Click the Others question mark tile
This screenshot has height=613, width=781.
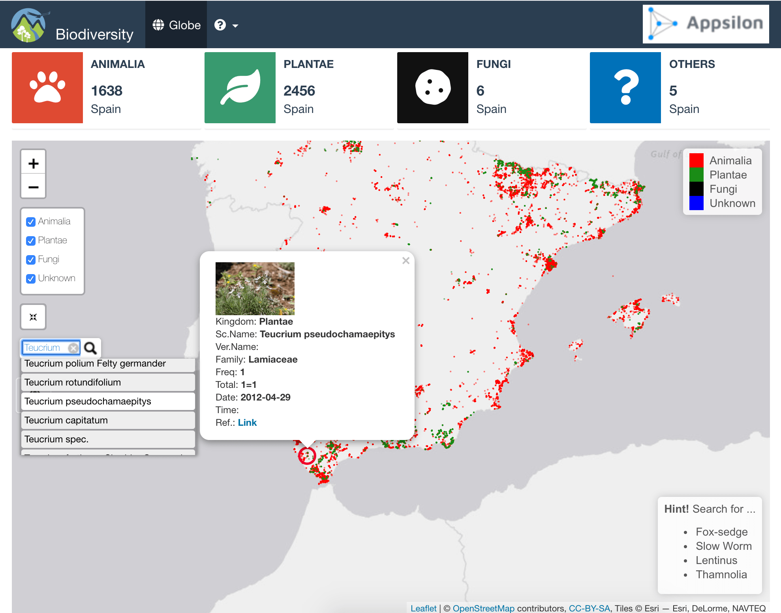pos(625,87)
